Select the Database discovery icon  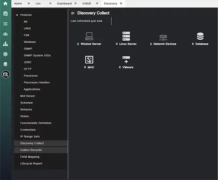[200, 36]
